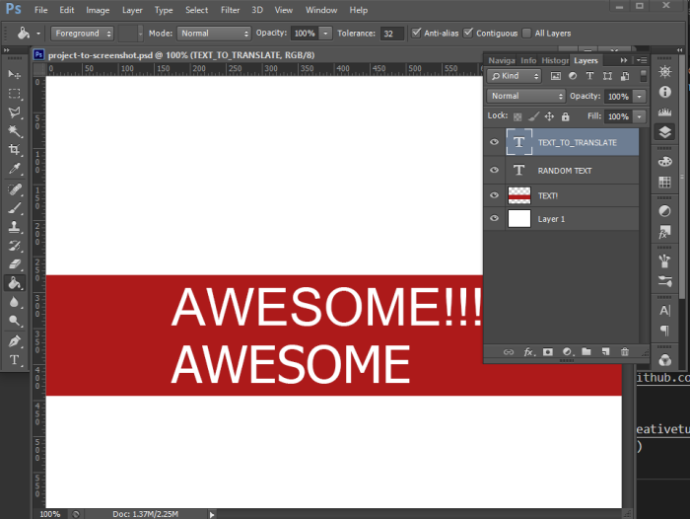Open tool preset picker arrow
Screen dimensions: 690x519
(38, 34)
